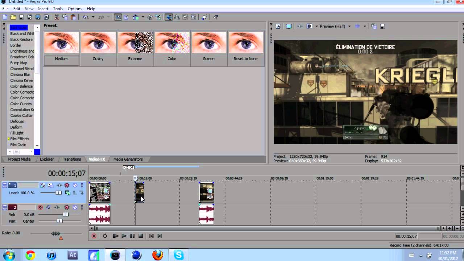Toggle Auto Ripple toolbar button

point(136,17)
